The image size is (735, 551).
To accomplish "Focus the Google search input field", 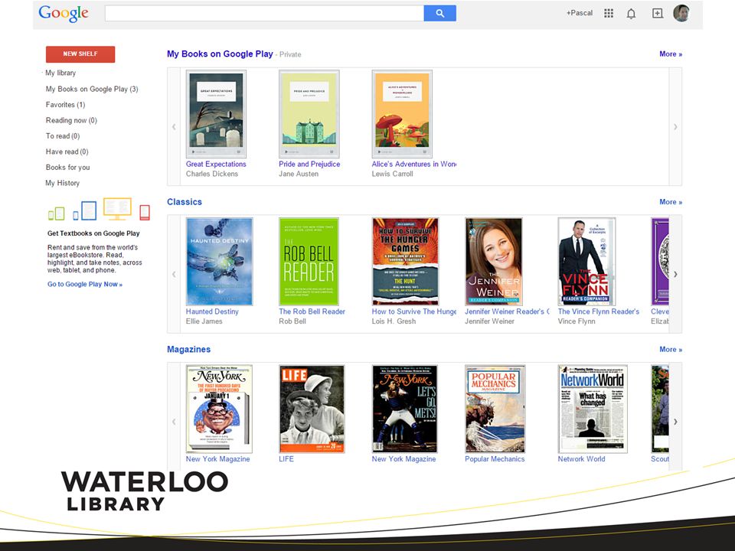I will click(264, 13).
